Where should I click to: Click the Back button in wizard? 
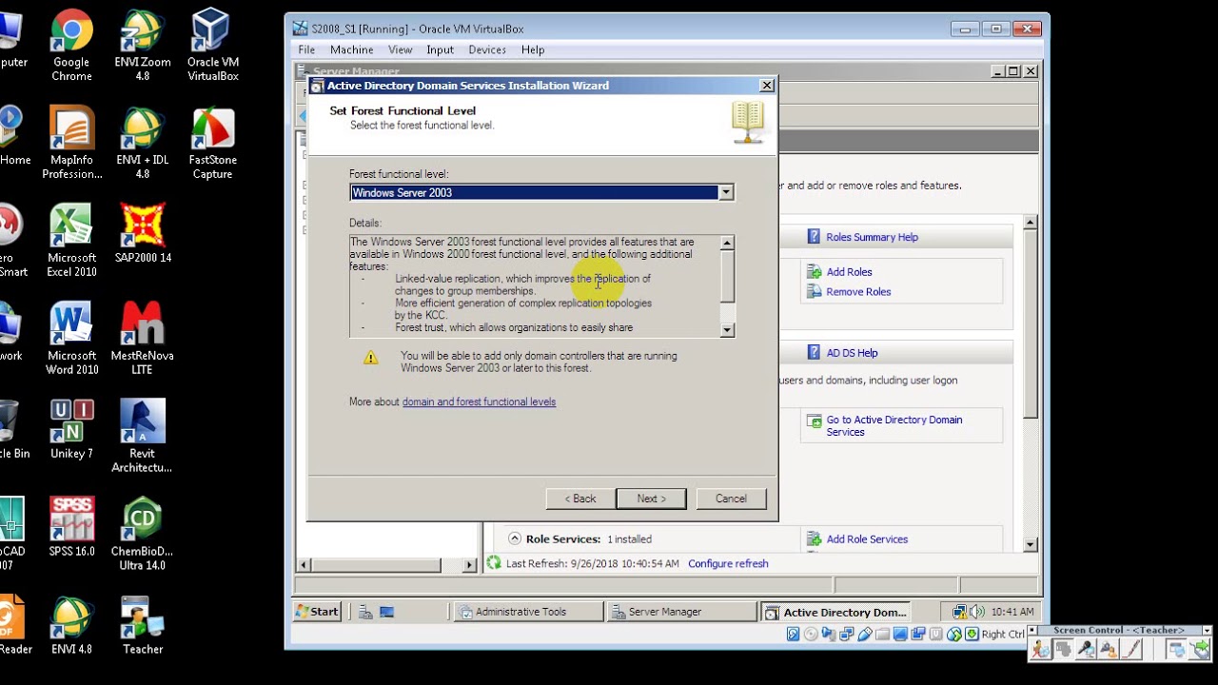pos(580,499)
